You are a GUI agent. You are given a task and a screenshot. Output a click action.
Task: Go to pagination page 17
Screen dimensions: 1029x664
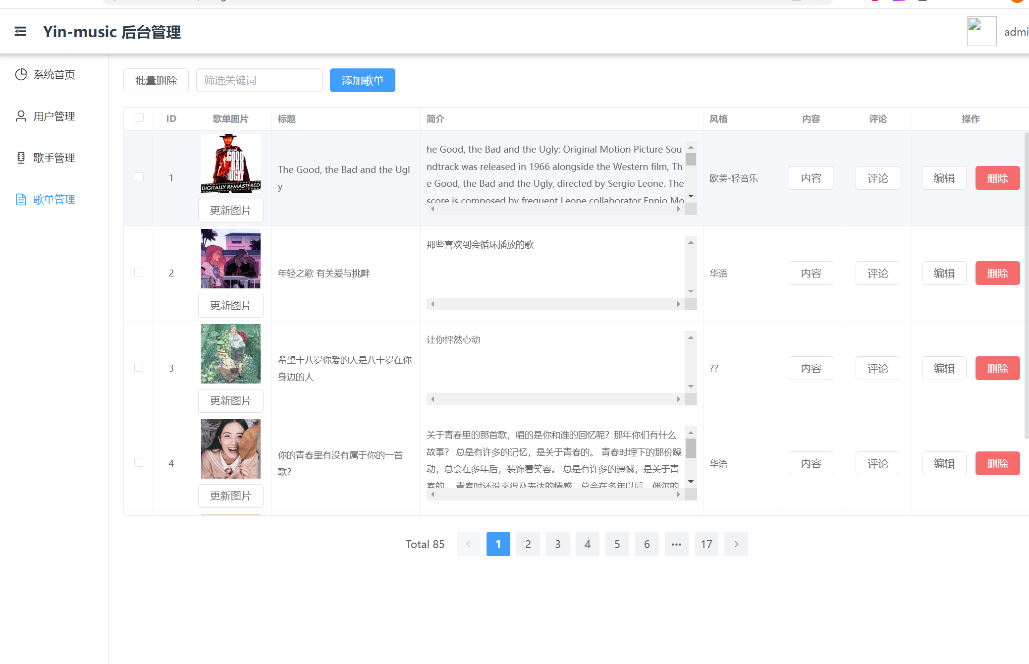706,544
